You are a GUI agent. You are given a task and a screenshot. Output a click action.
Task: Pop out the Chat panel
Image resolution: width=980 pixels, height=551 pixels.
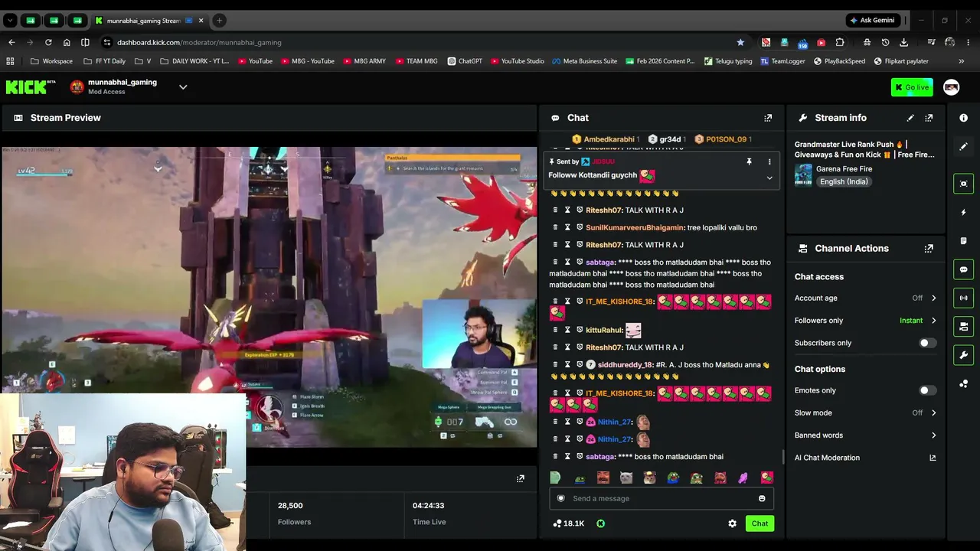[x=768, y=118]
